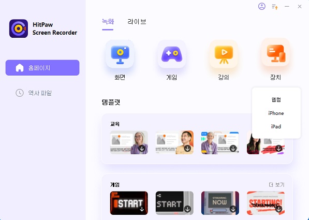Select the orange neon START game template

click(129, 203)
